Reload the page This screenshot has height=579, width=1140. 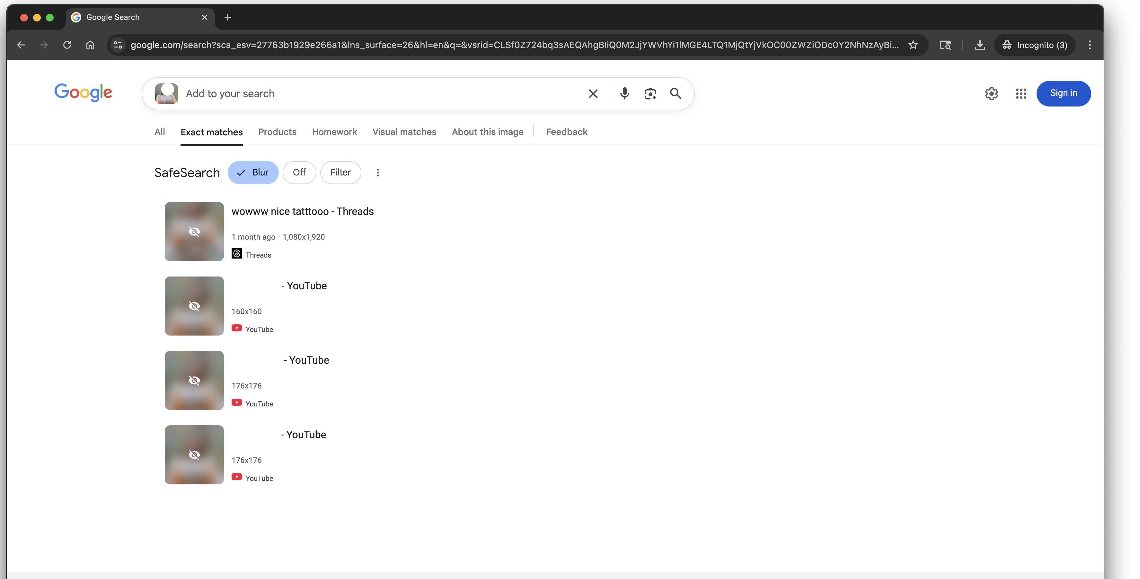(x=67, y=45)
